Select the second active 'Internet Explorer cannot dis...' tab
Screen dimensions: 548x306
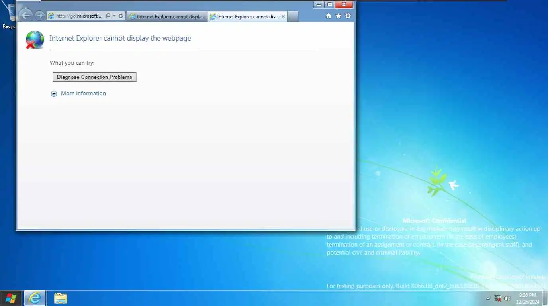(x=247, y=16)
